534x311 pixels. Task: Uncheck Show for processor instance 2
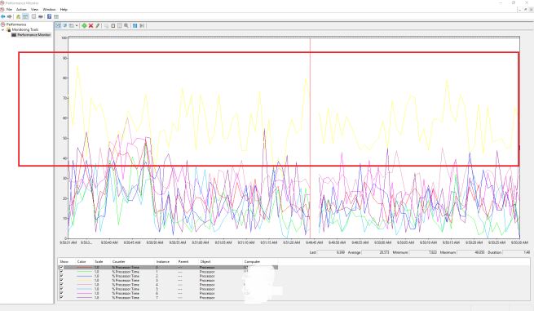(61, 276)
